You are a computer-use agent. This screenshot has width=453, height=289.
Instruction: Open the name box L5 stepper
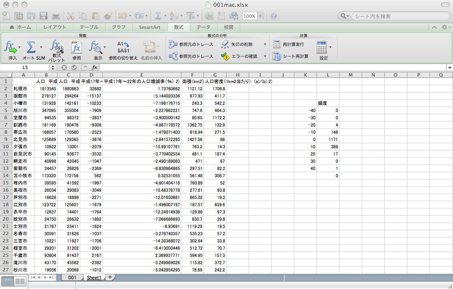(53, 67)
